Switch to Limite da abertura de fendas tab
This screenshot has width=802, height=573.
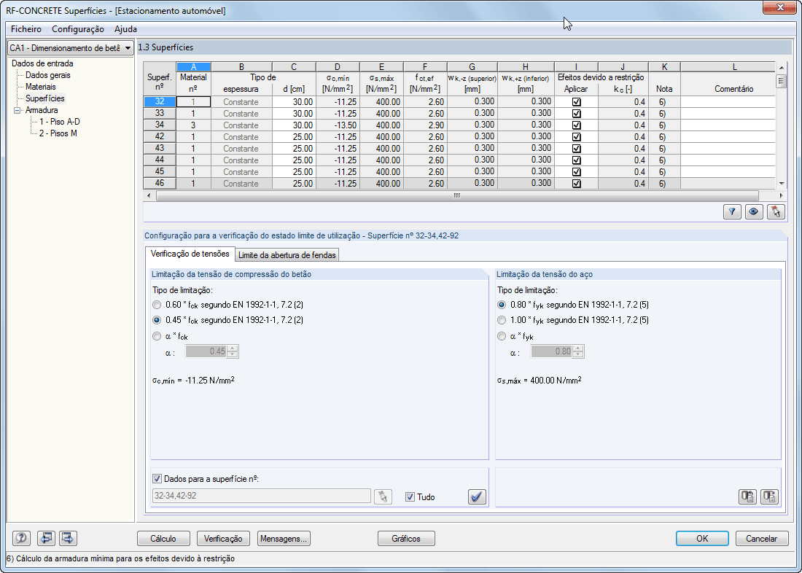[287, 254]
